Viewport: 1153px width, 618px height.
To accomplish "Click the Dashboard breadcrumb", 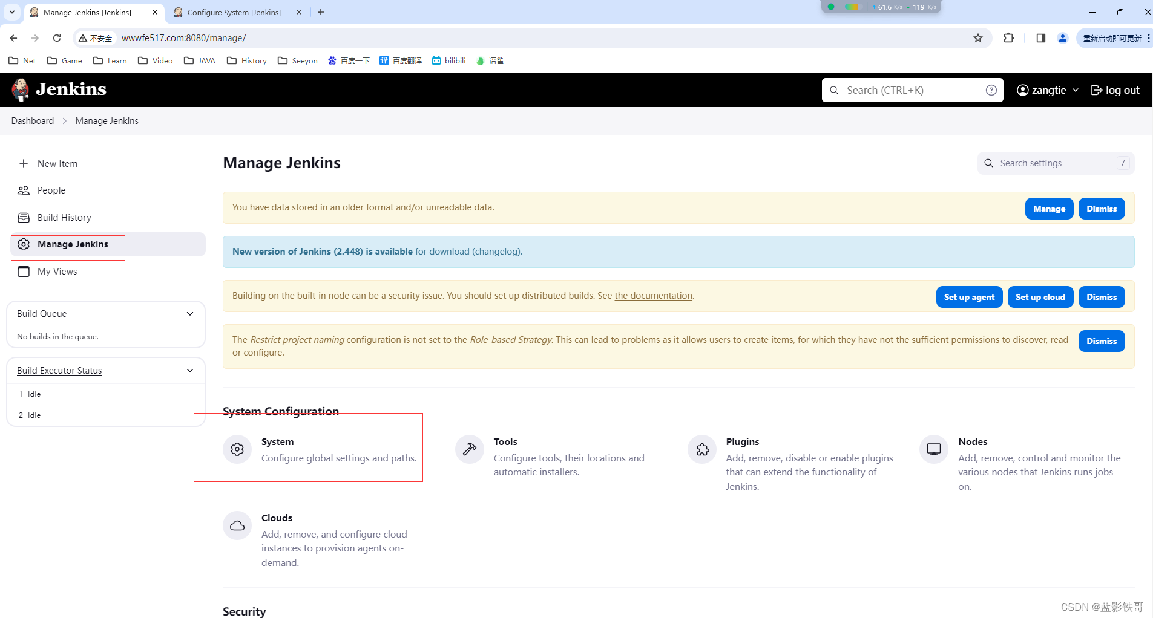I will (x=33, y=121).
